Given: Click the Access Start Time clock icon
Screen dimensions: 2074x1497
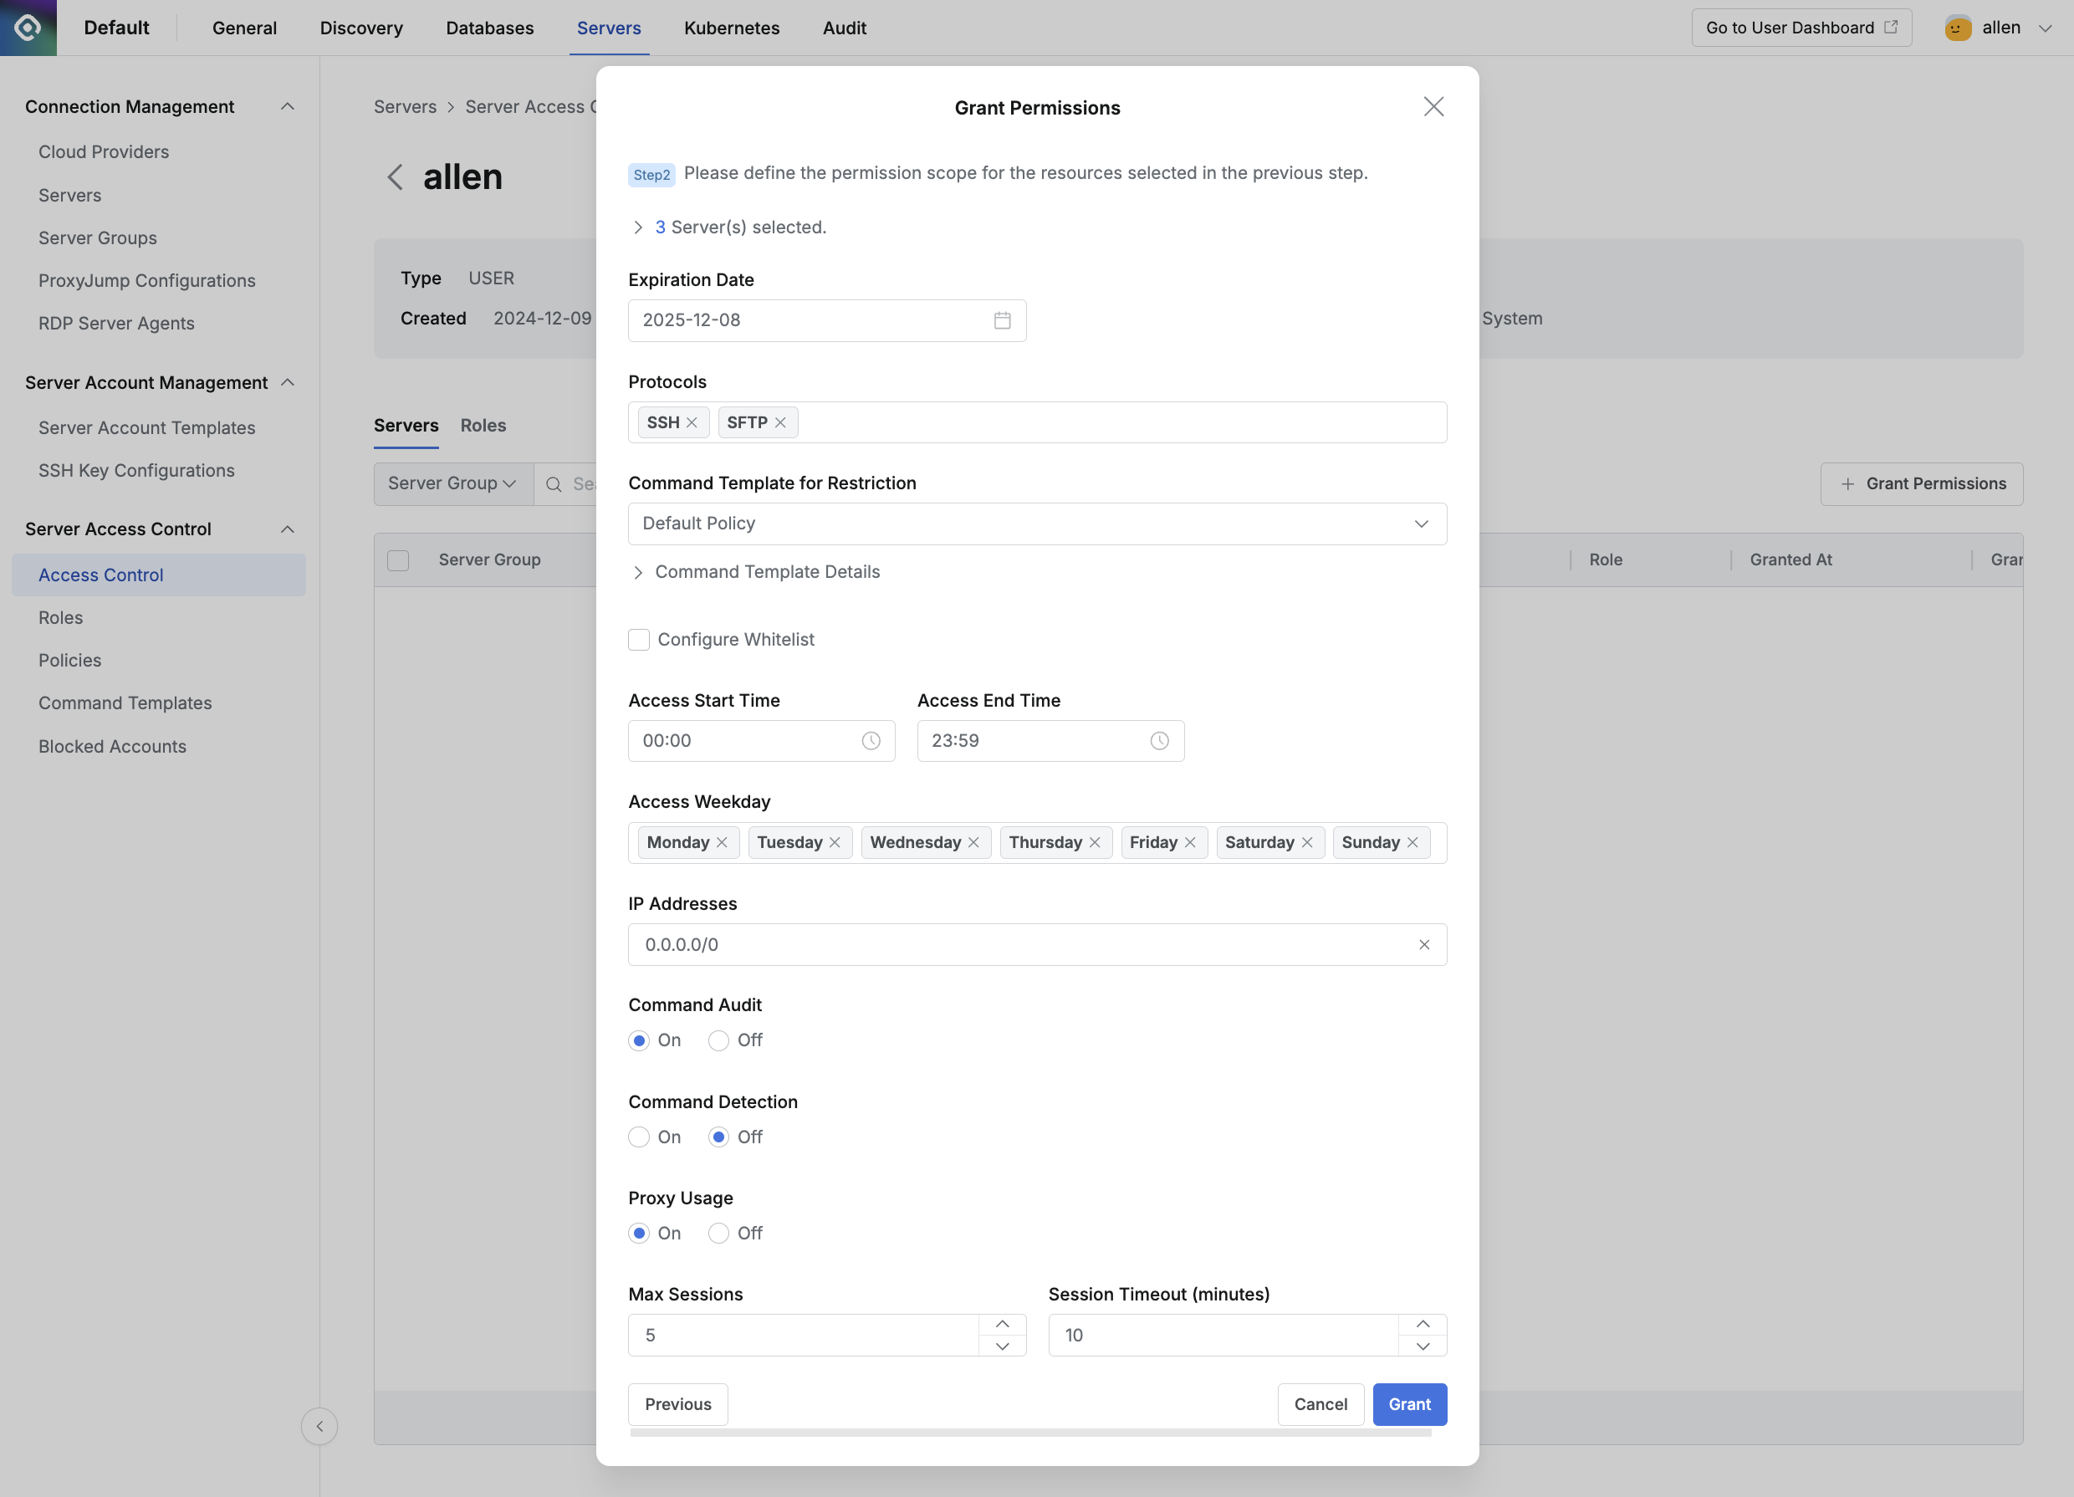Looking at the screenshot, I should click(871, 741).
